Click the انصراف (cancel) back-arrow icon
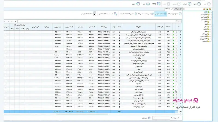 point(189,4)
